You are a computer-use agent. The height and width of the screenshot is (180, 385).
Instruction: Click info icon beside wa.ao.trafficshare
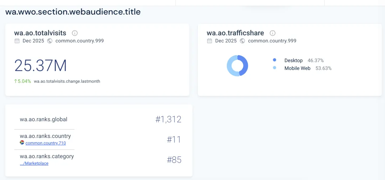click(x=273, y=33)
